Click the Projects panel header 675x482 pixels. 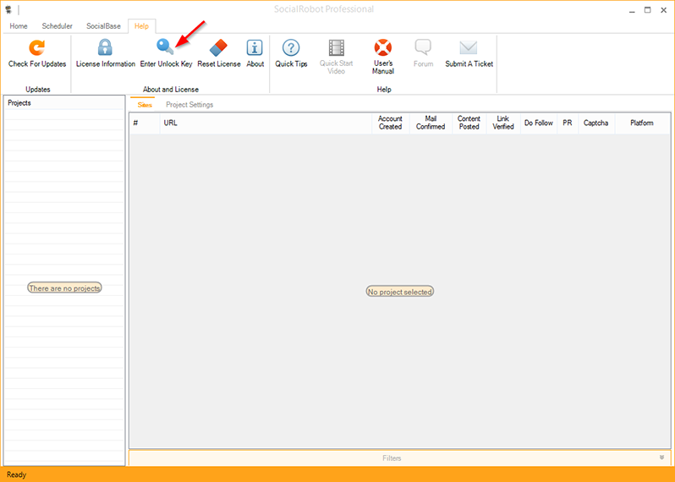[x=64, y=103]
